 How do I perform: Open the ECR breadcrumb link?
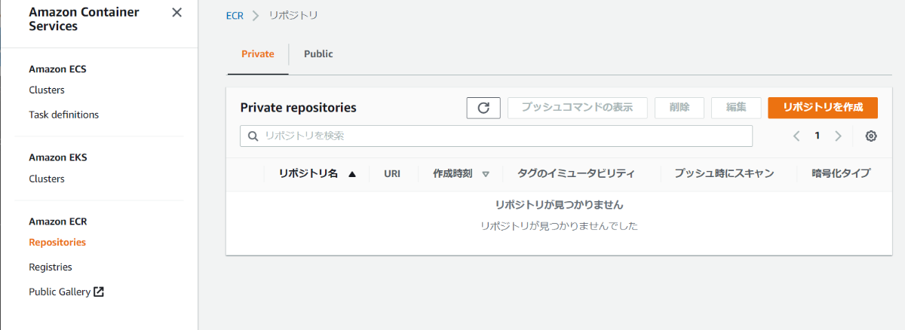pos(235,16)
